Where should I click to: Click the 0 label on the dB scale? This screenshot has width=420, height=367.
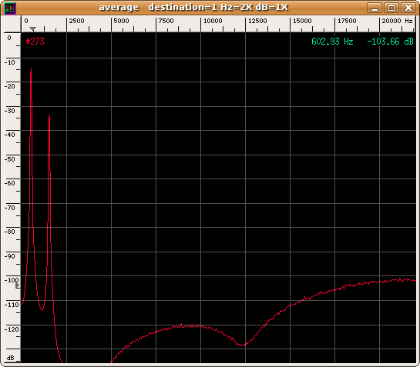click(x=9, y=38)
